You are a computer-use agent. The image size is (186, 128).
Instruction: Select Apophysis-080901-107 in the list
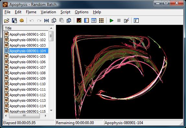(x=28, y=67)
